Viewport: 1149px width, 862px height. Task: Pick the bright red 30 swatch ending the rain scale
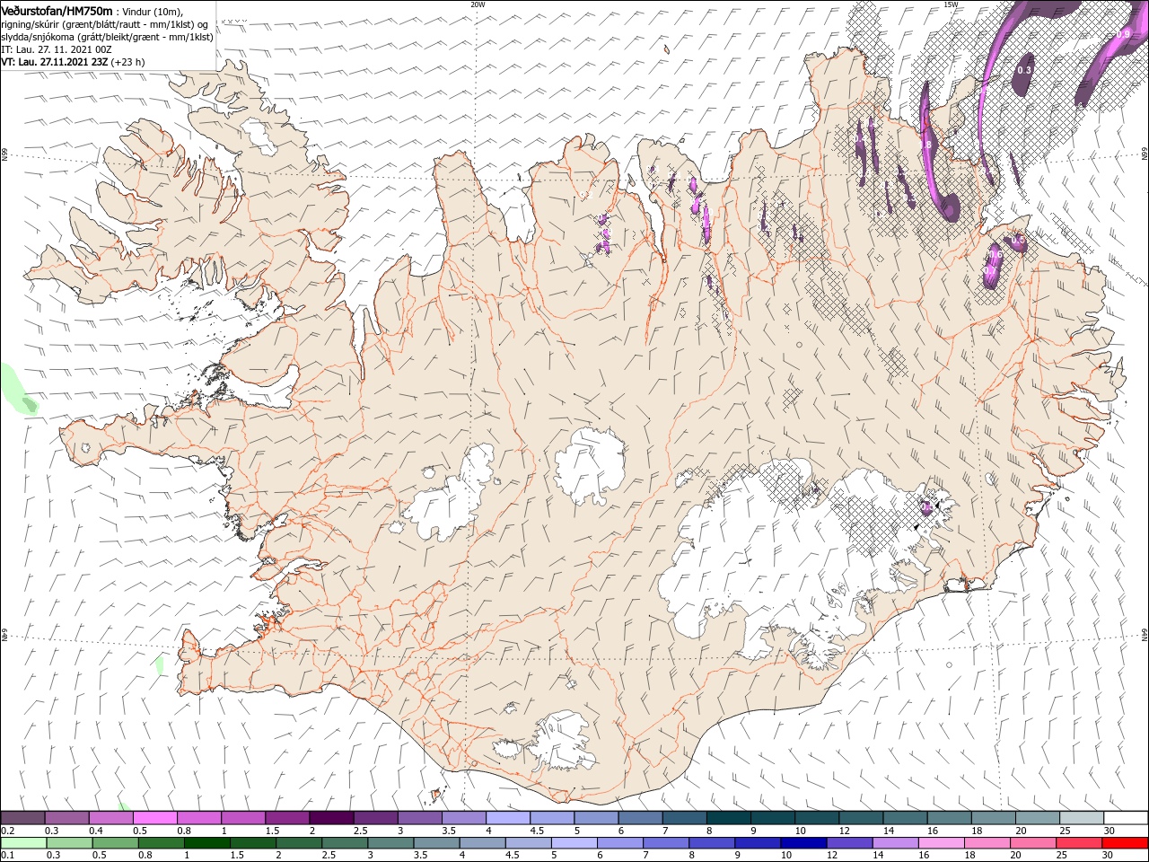point(1126,843)
